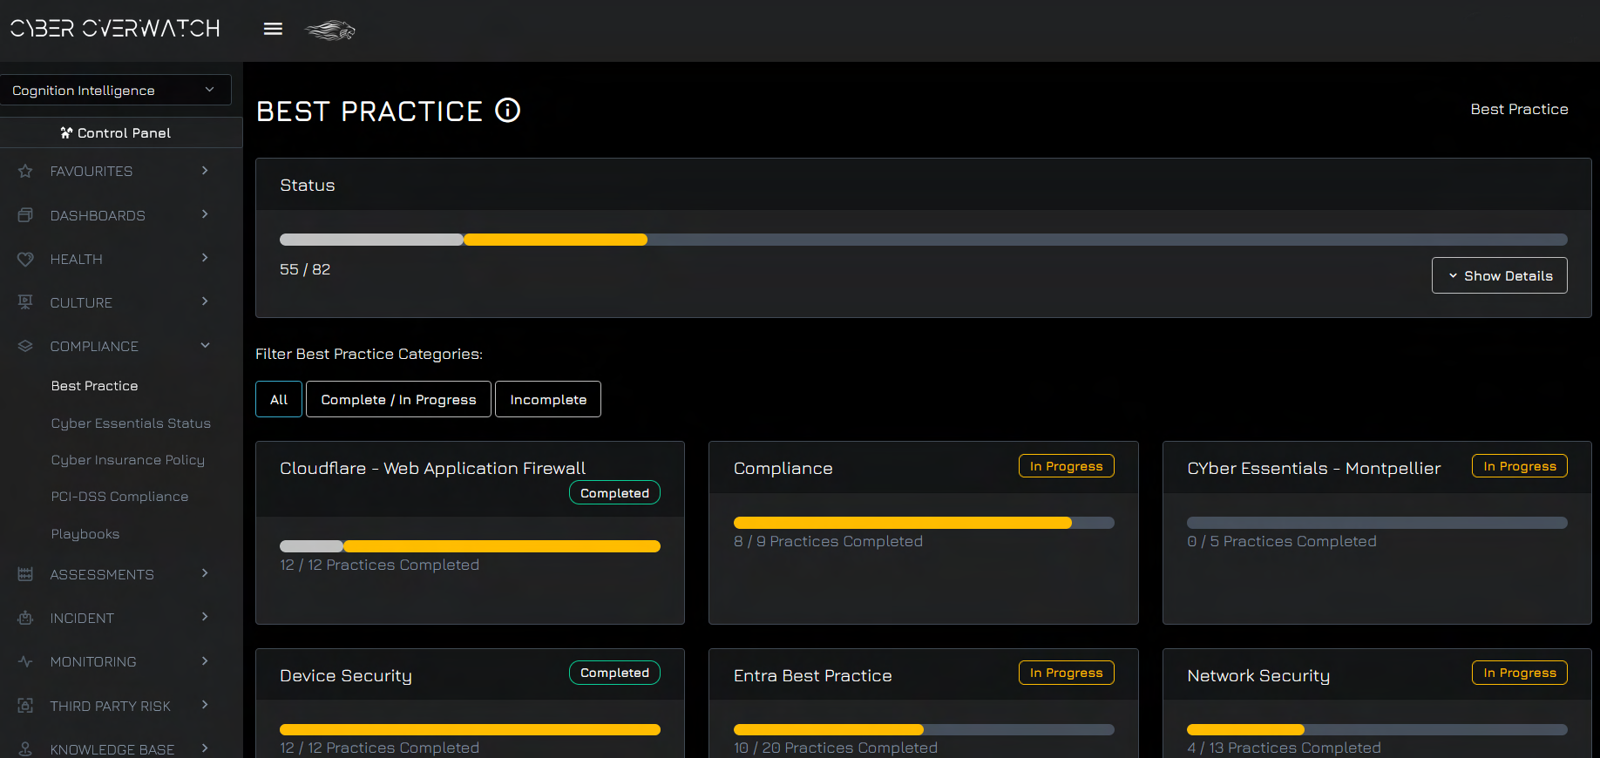1600x758 pixels.
Task: Click the Control Panel icon
Action: coord(66,132)
